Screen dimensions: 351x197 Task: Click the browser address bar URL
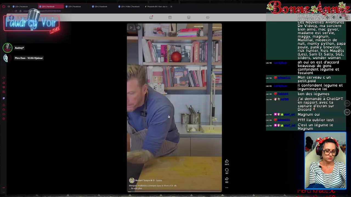point(42,11)
